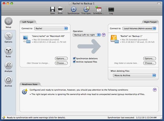Click the "Click 'Choose' to change" hint

click(x=38, y=63)
